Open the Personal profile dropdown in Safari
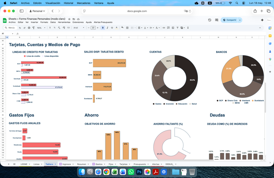 click(x=37, y=11)
